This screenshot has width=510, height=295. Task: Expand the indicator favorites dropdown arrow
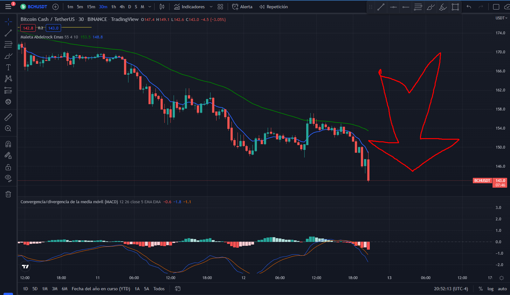211,7
